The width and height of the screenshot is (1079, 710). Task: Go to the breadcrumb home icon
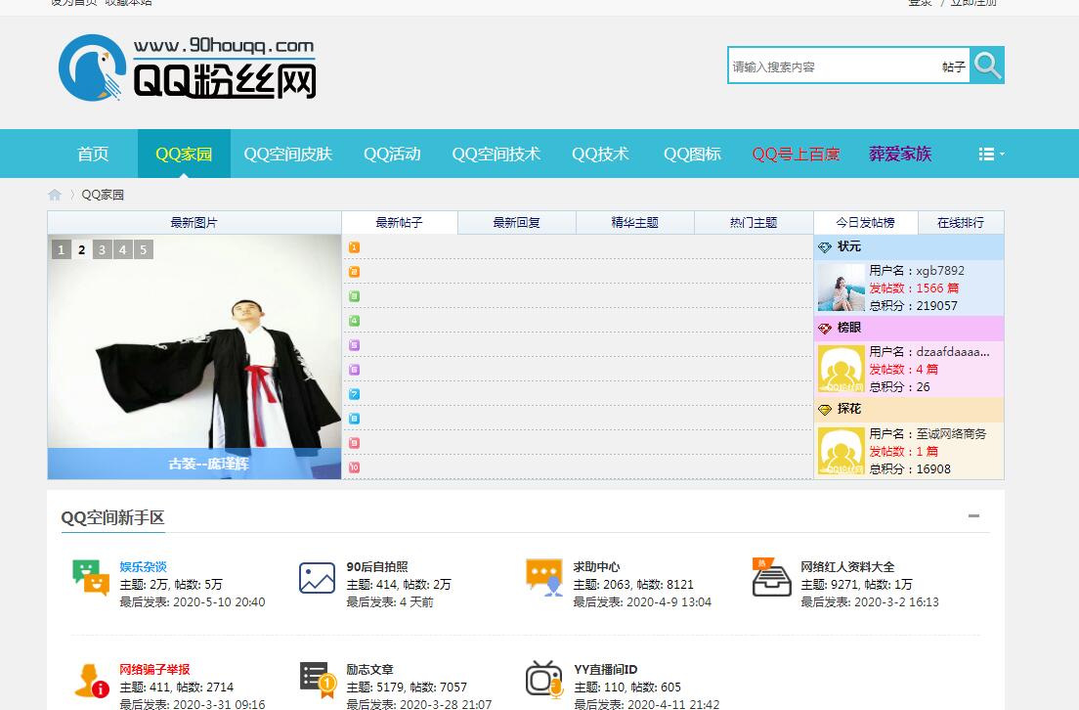pos(55,195)
